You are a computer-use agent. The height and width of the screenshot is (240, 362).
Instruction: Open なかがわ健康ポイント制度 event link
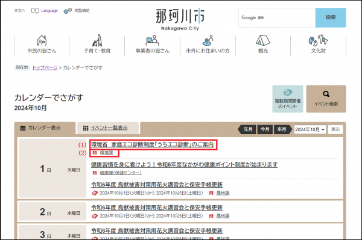184,165
